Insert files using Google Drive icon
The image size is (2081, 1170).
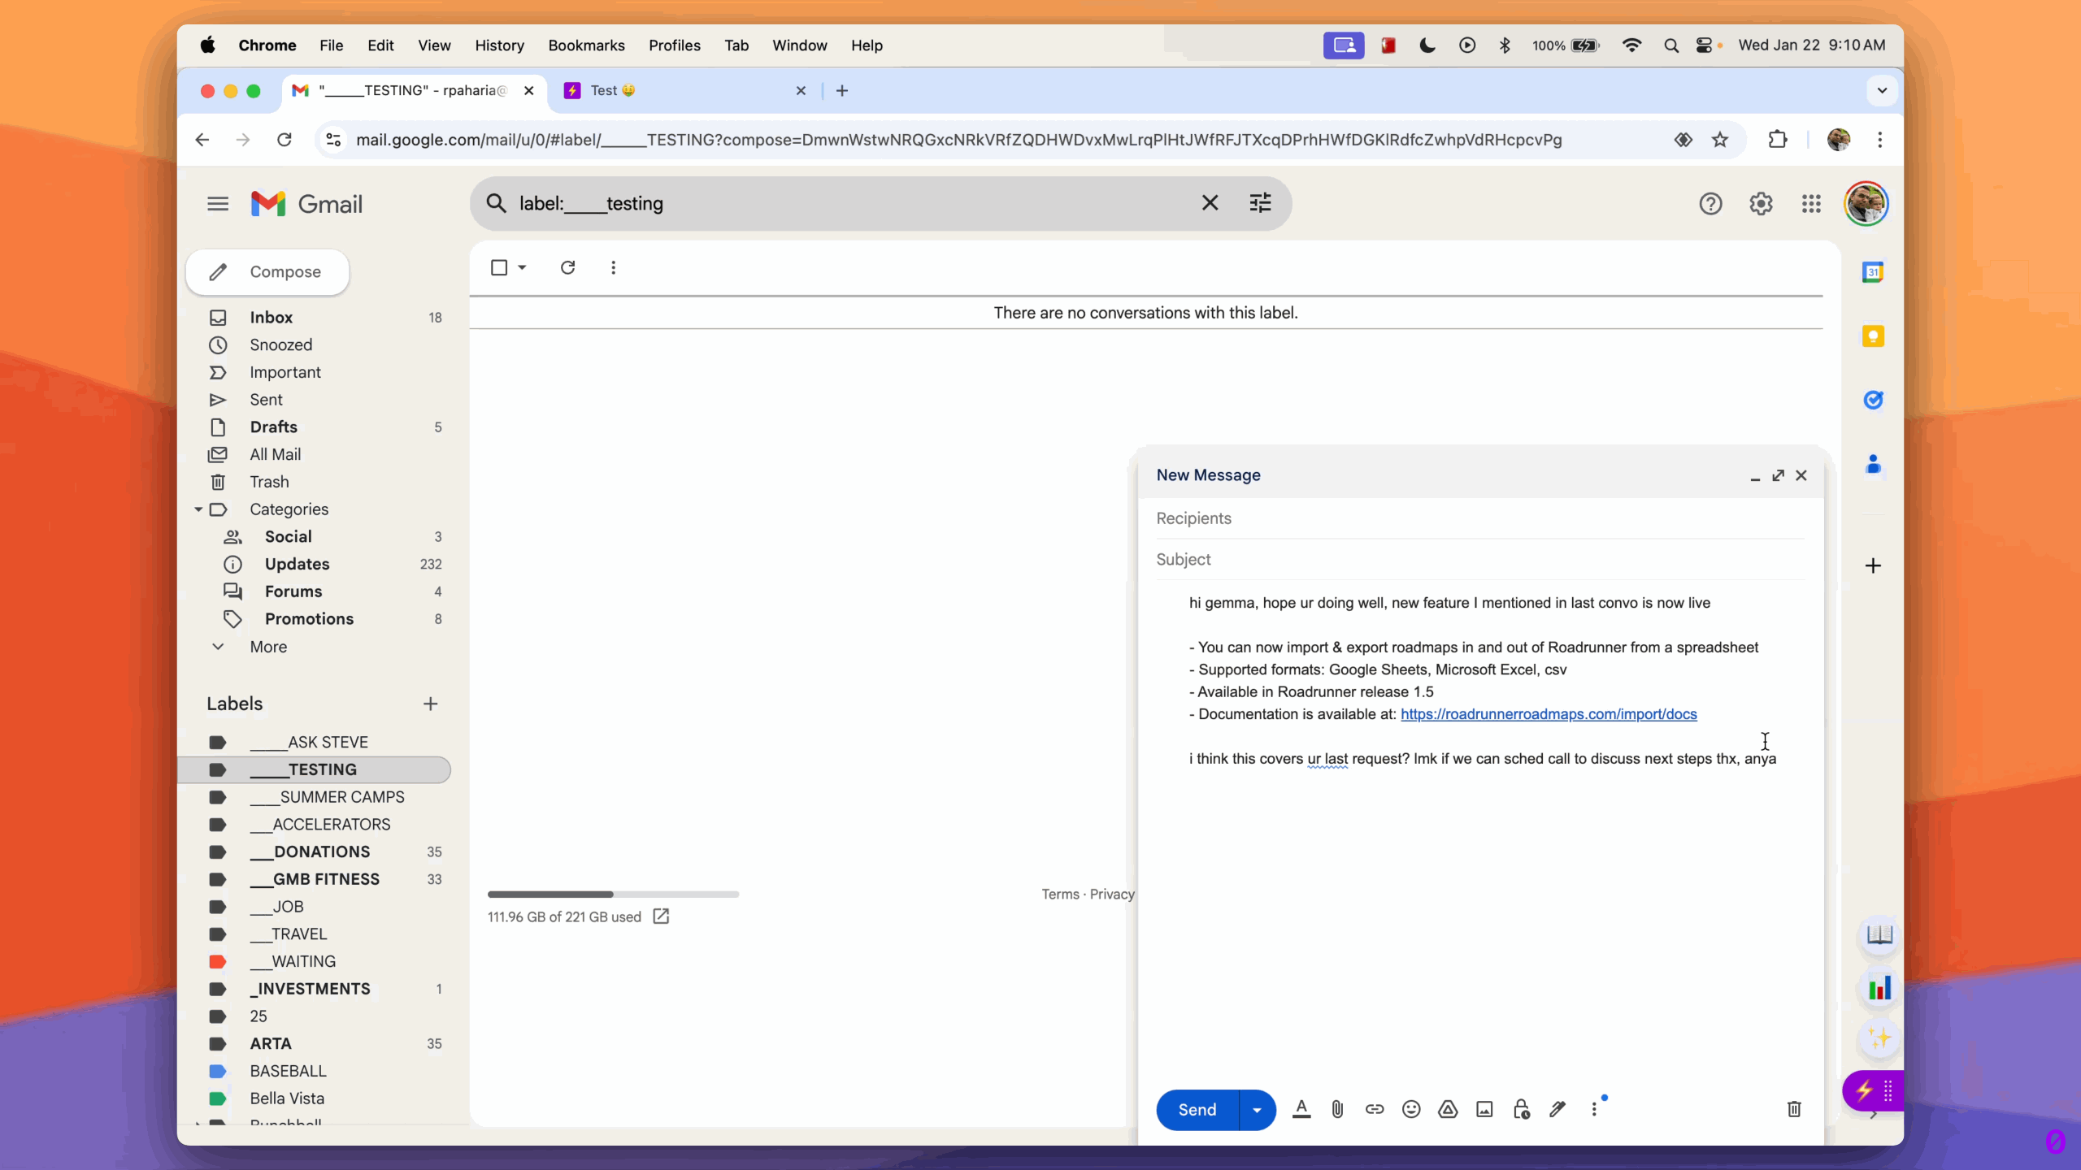pyautogui.click(x=1448, y=1109)
